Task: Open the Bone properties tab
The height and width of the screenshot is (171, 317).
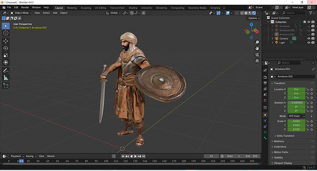Action: click(x=265, y=138)
